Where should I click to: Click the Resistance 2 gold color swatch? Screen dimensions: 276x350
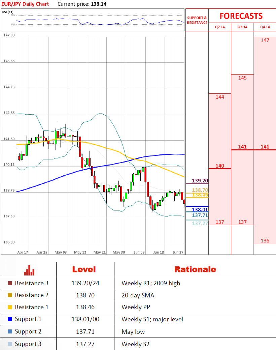[x=10, y=295]
